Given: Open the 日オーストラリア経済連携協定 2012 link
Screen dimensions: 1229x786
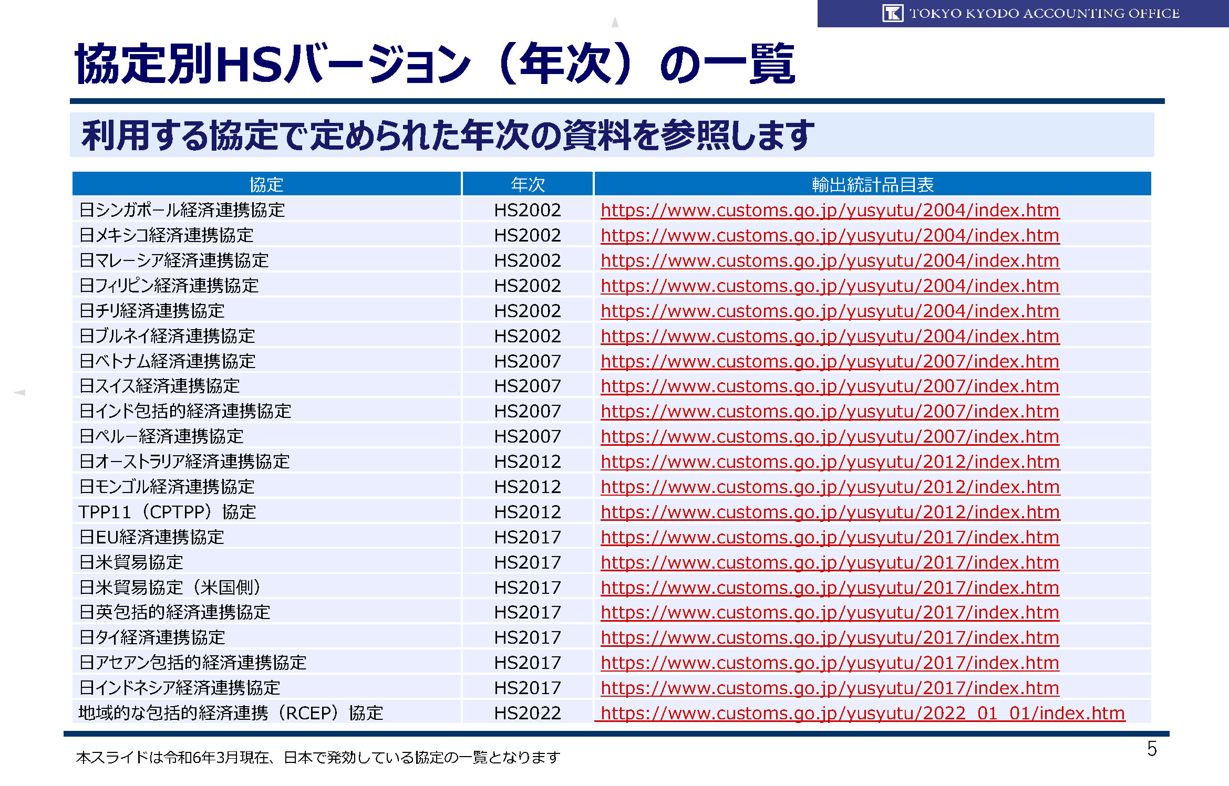Looking at the screenshot, I should coord(830,462).
